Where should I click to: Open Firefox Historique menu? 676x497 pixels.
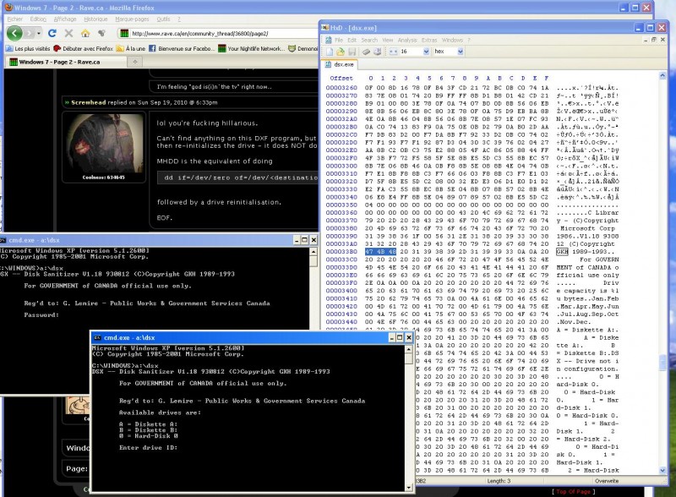click(x=95, y=19)
